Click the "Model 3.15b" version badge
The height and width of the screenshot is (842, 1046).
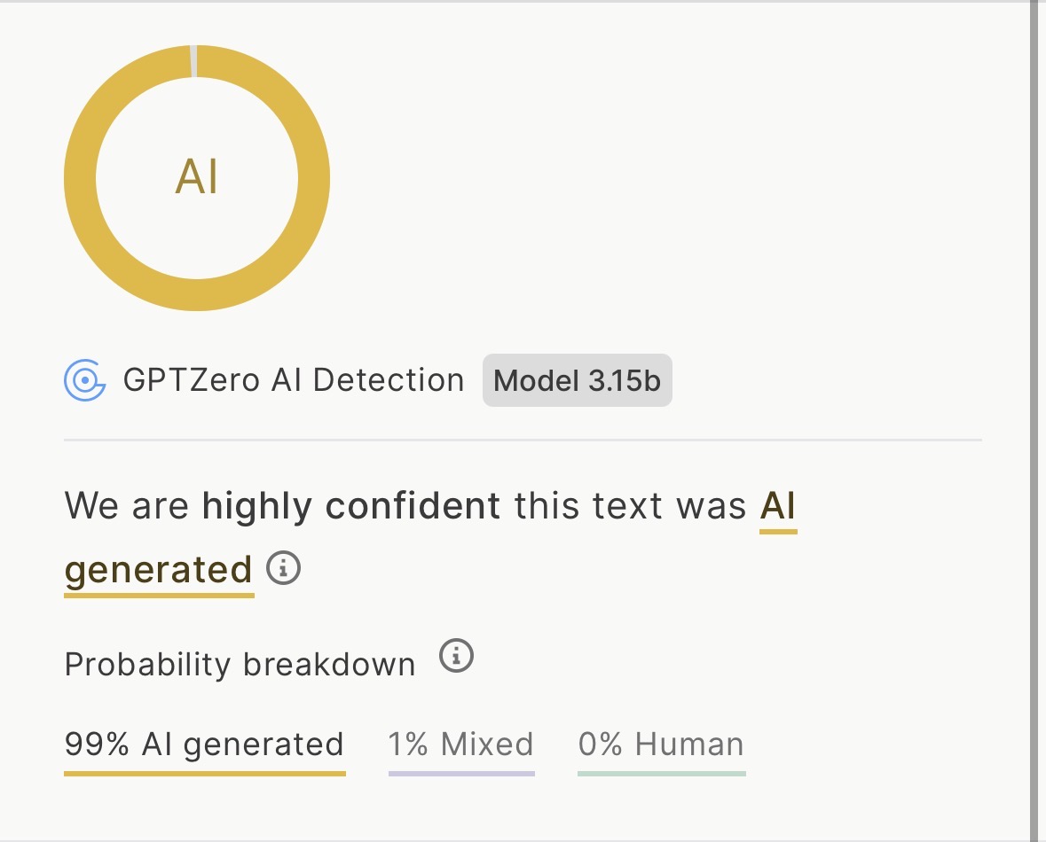coord(577,381)
